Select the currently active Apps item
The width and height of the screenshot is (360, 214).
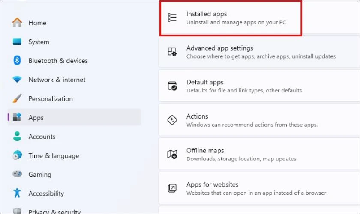coord(36,118)
